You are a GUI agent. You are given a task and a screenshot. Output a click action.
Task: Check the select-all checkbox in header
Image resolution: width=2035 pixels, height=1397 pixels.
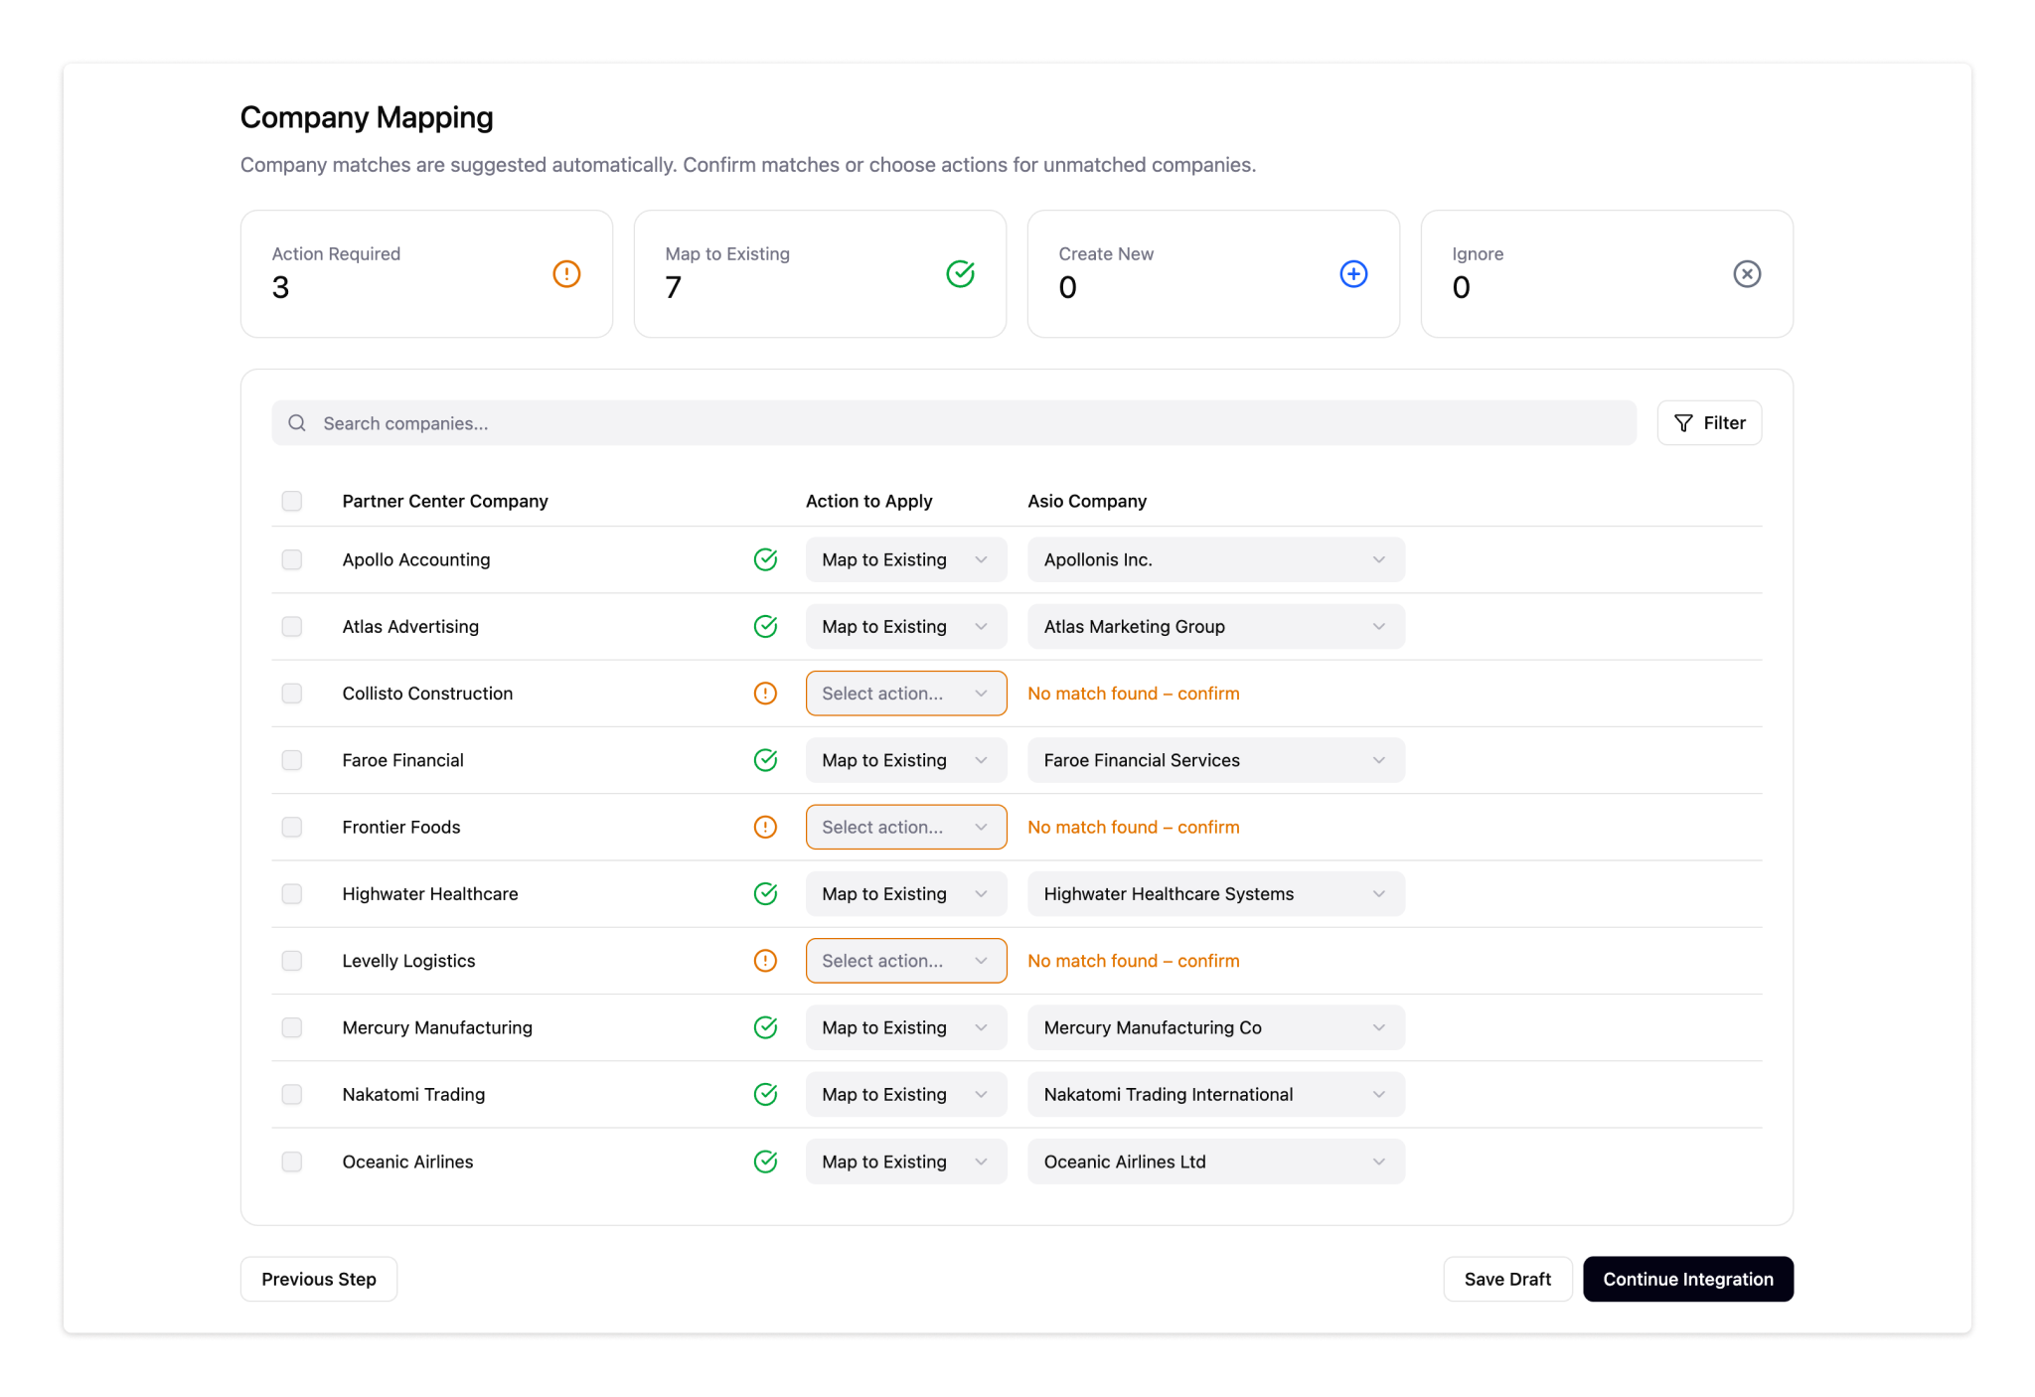coord(291,501)
